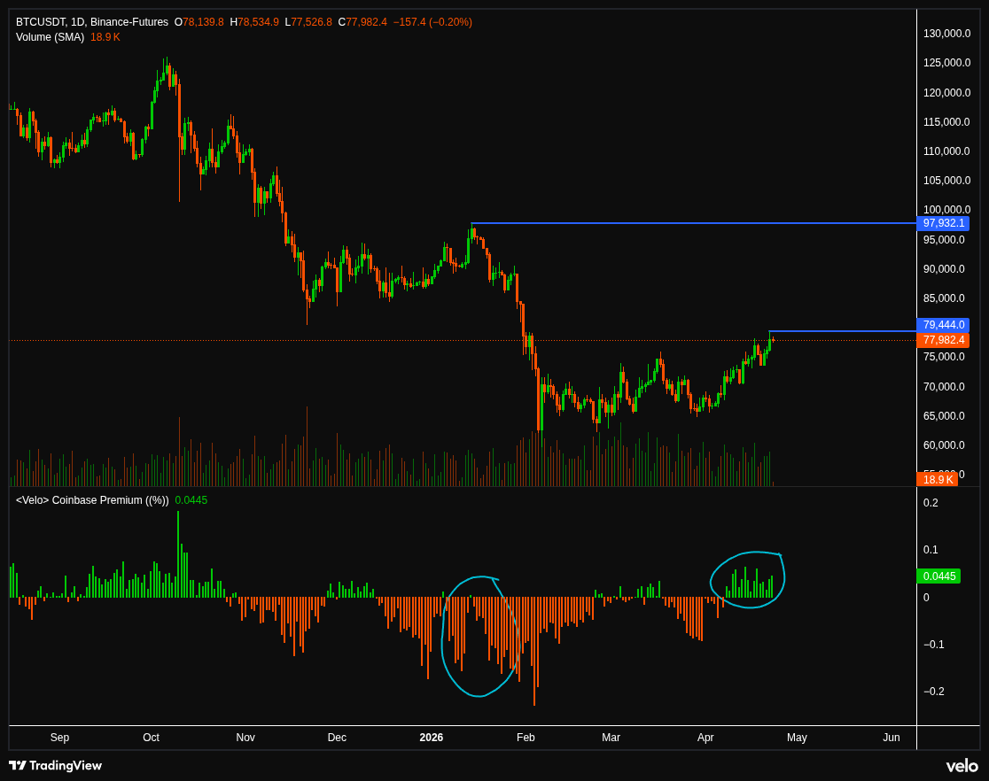Click the 70,000.0 price axis tick
Screen dimensions: 989x781
[944, 386]
